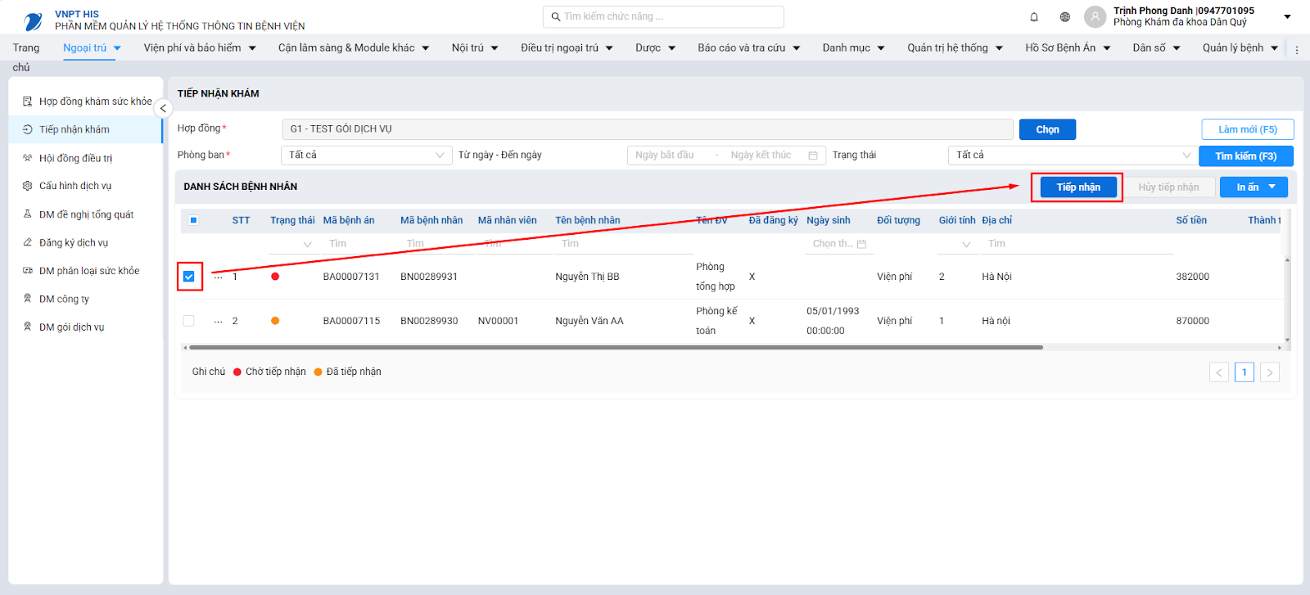This screenshot has height=595, width=1310.
Task: Click the DM đề nghị tổng quát sidebar icon
Action: pos(27,214)
